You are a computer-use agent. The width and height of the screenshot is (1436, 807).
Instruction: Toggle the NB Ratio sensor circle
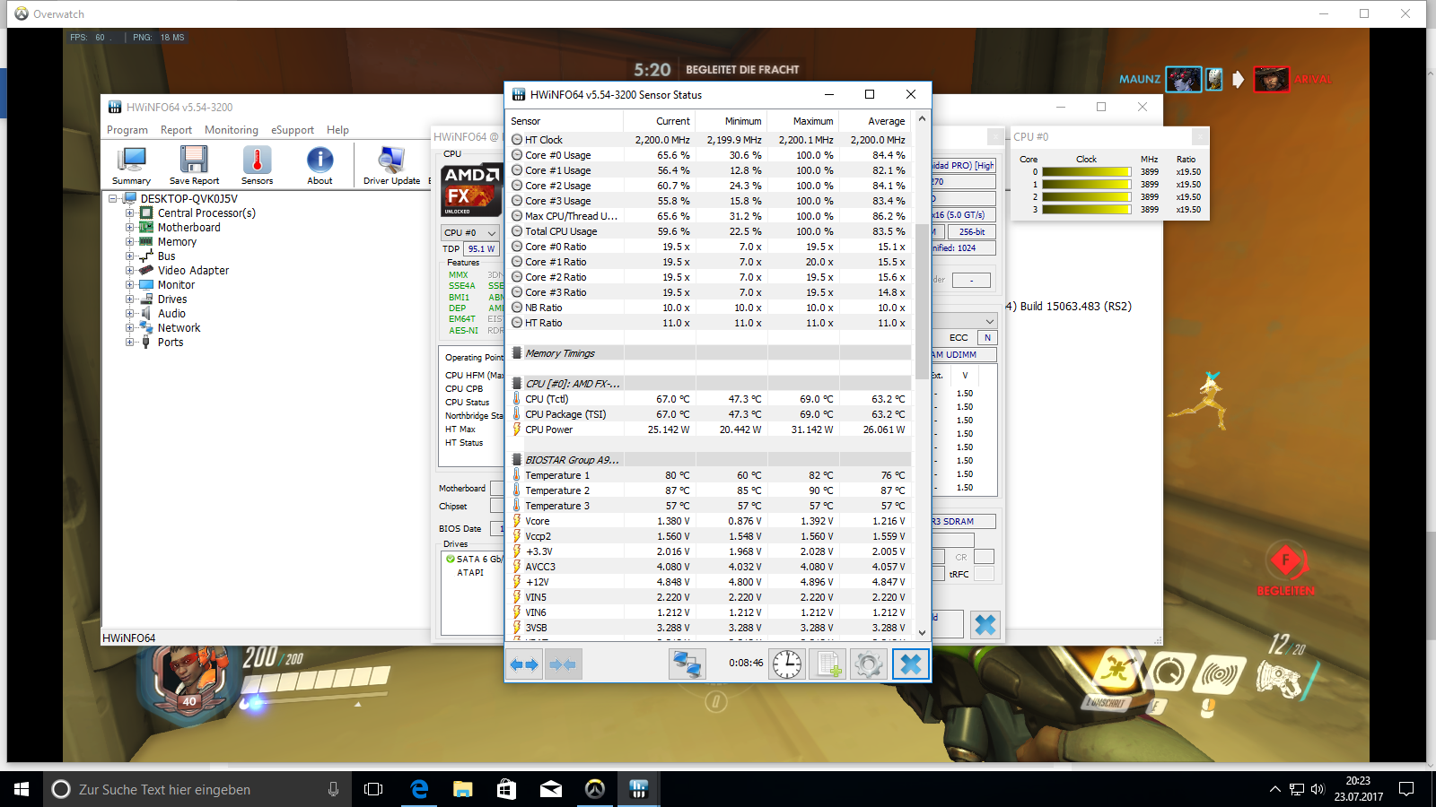tap(517, 308)
